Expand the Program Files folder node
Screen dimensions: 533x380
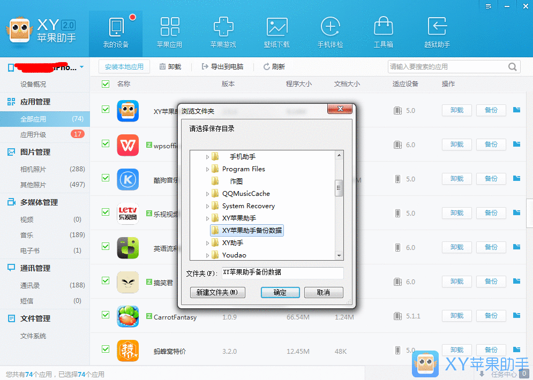click(207, 169)
